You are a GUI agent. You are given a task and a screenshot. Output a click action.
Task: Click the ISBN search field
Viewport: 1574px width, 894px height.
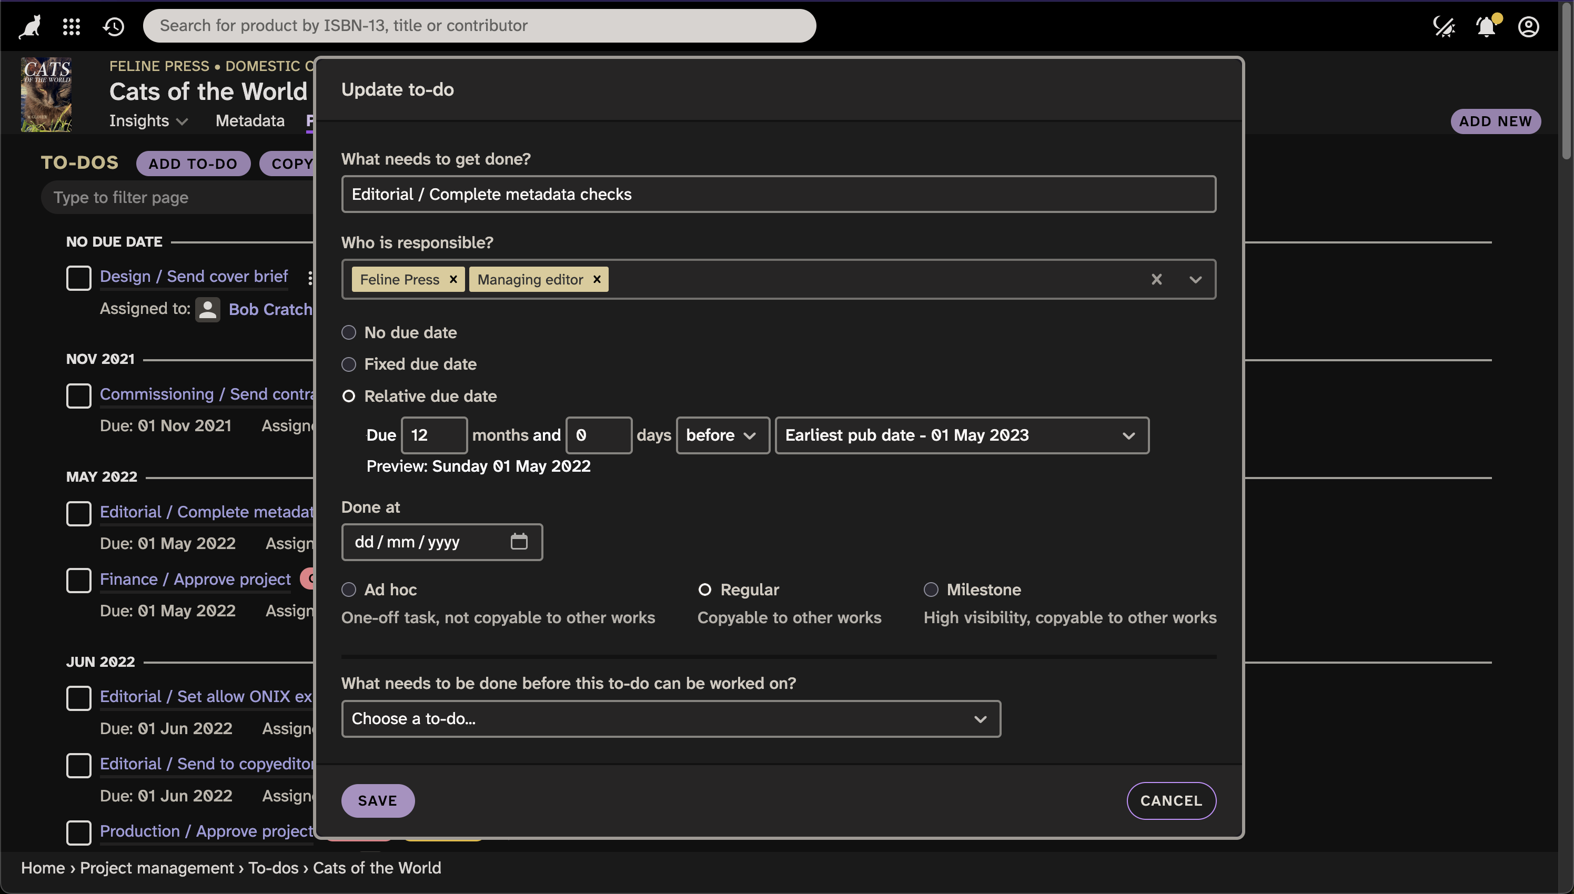coord(479,25)
